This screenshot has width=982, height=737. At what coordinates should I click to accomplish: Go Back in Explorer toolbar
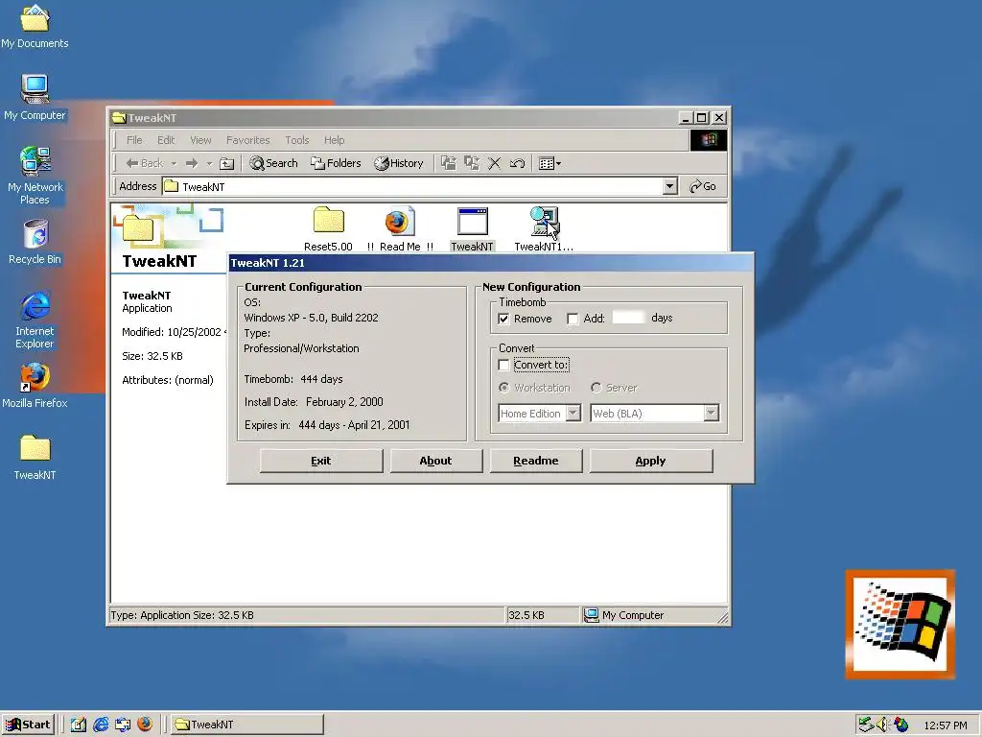145,163
